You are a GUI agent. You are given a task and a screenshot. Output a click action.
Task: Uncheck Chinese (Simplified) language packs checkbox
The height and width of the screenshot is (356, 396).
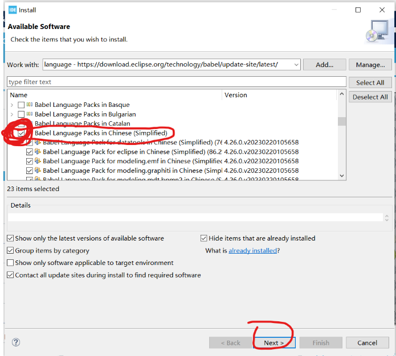pyautogui.click(x=21, y=133)
